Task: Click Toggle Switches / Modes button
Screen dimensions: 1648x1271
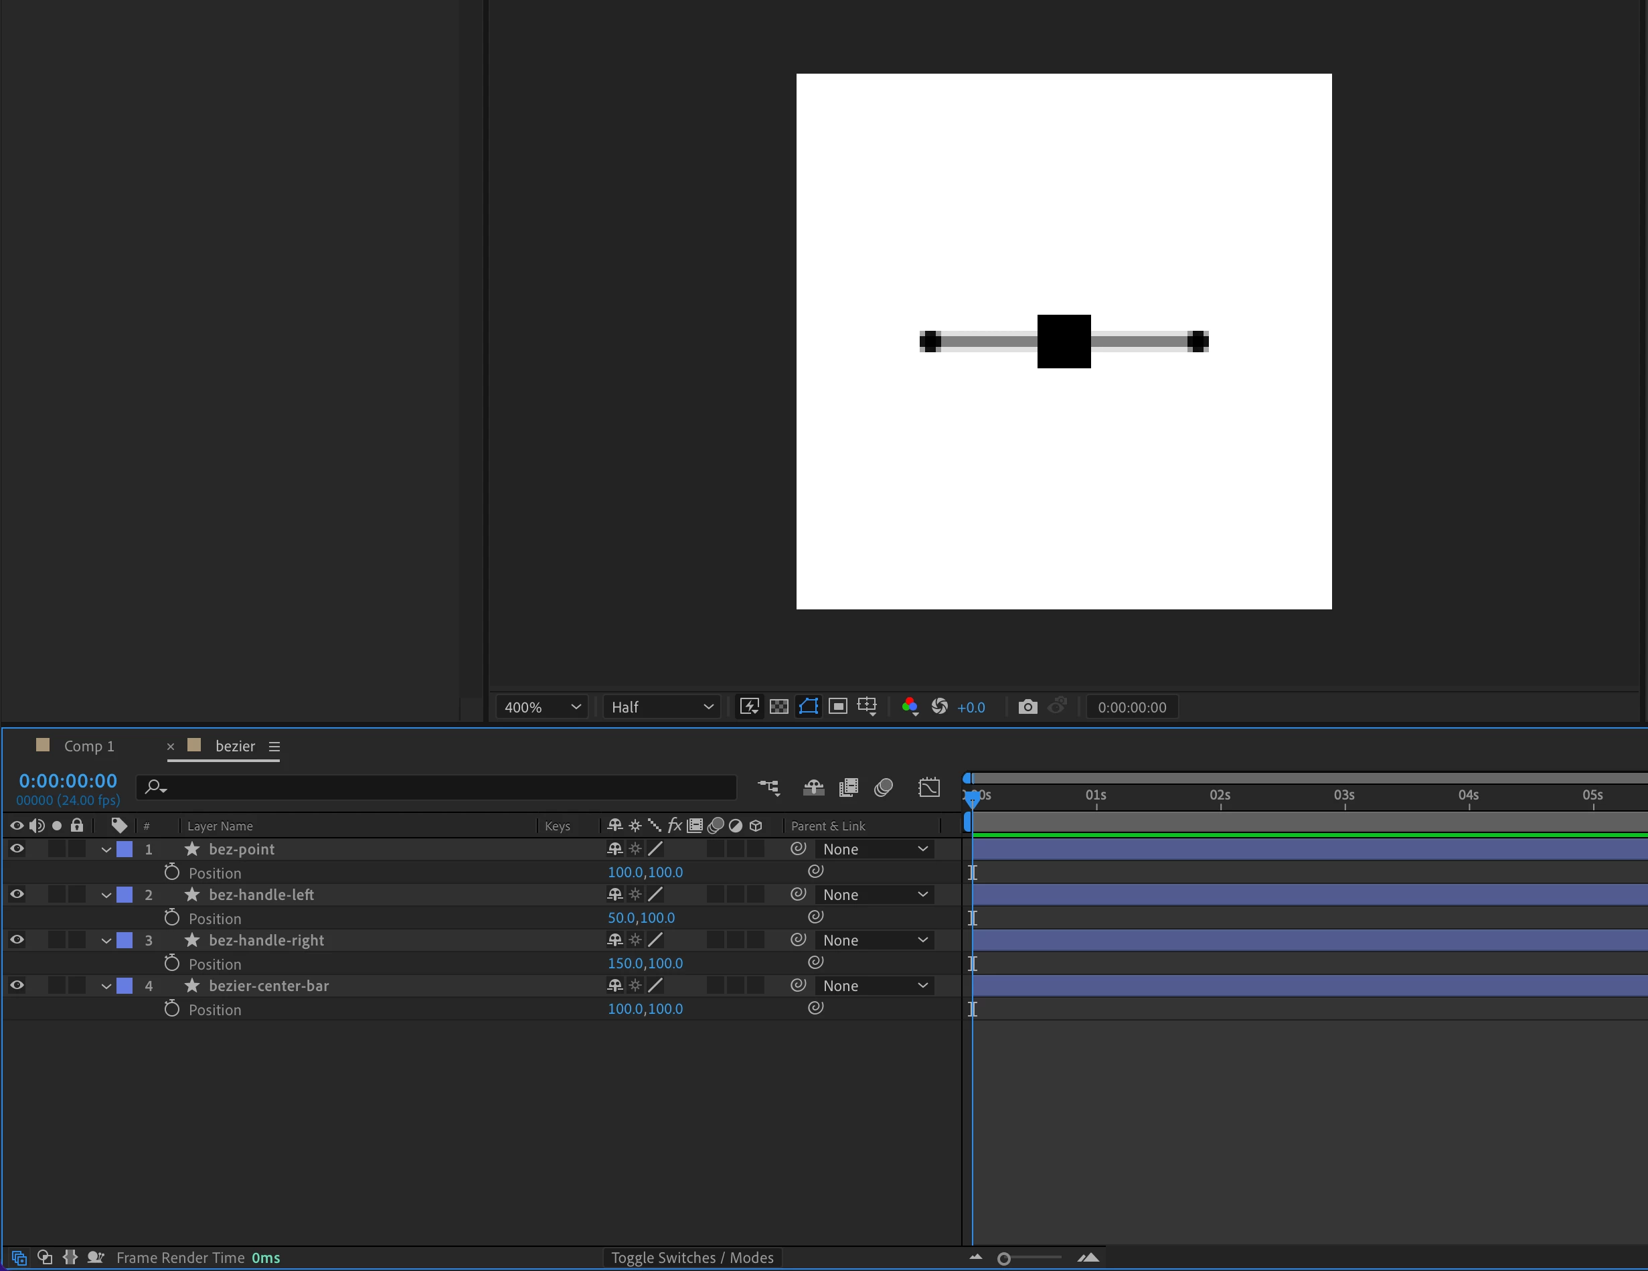Action: tap(692, 1258)
